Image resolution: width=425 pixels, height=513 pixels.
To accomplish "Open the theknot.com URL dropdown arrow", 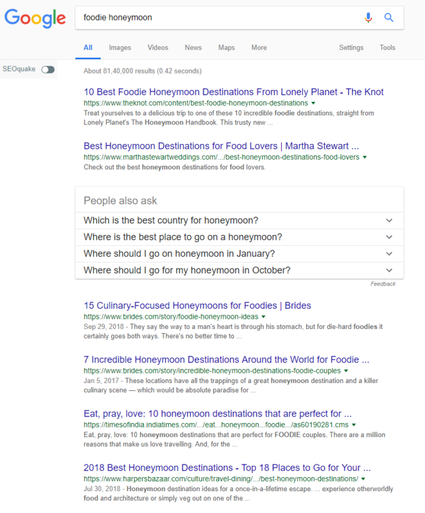I will (x=313, y=103).
